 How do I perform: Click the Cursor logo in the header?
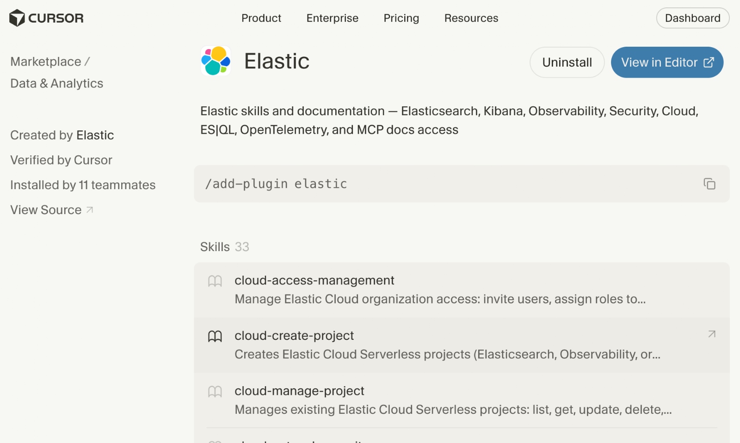click(x=46, y=18)
